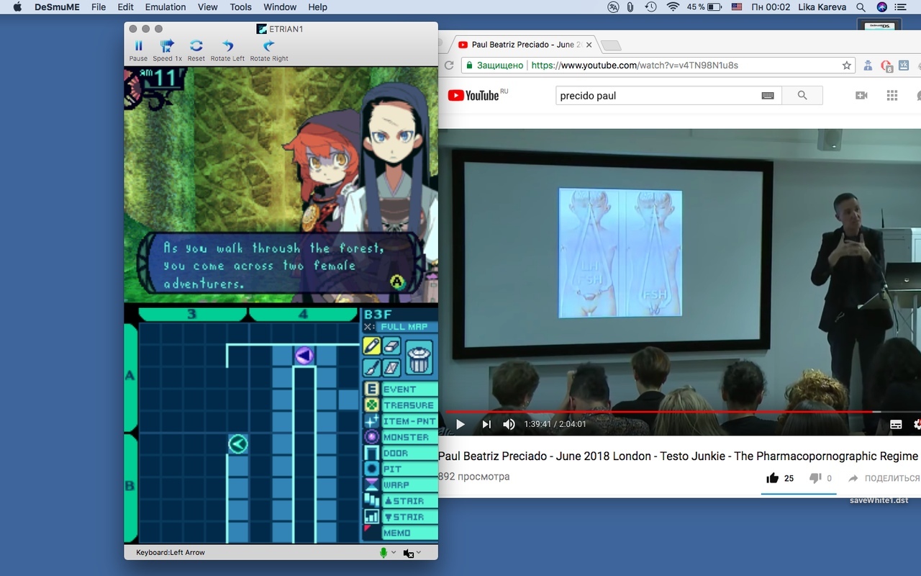Pick the ITEM-PNT sparkle marker icon
The image size is (921, 576).
(x=371, y=421)
